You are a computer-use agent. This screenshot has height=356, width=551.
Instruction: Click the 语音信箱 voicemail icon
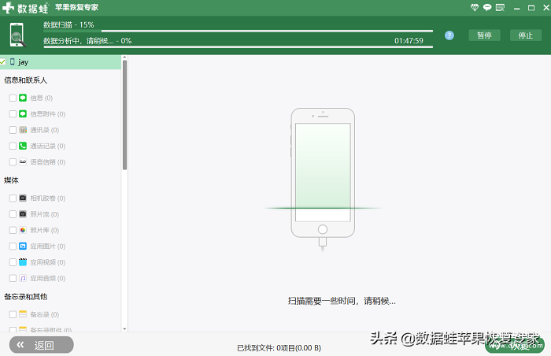click(23, 161)
